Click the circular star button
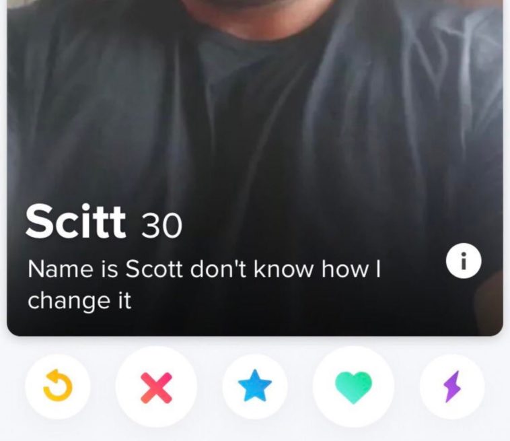 [x=255, y=386]
